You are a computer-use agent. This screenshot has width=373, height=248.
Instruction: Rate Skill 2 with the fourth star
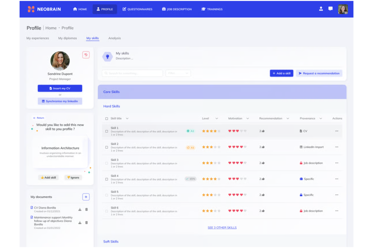[x=215, y=147]
